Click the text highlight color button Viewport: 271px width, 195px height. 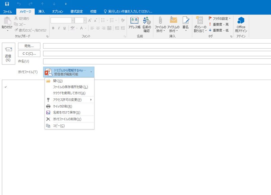pos(72,28)
